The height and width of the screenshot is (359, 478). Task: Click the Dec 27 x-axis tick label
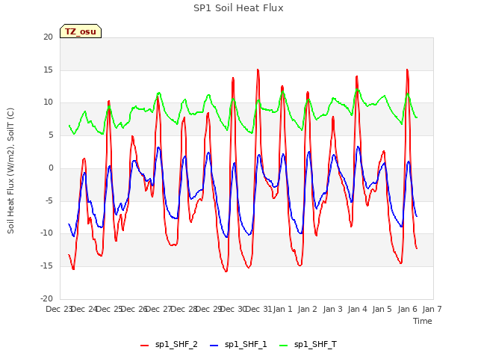pos(159,309)
